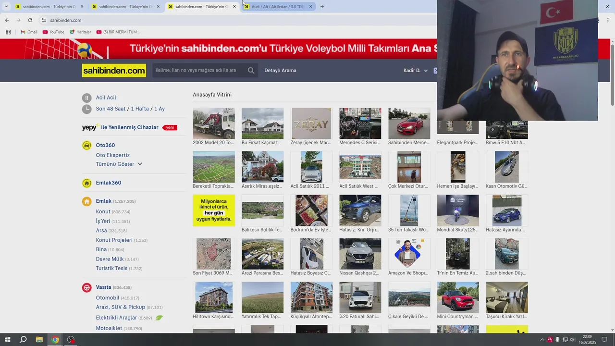Open File Explorer from the taskbar

[39, 340]
